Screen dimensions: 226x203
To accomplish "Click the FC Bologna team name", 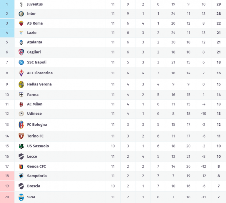I will (37, 125).
